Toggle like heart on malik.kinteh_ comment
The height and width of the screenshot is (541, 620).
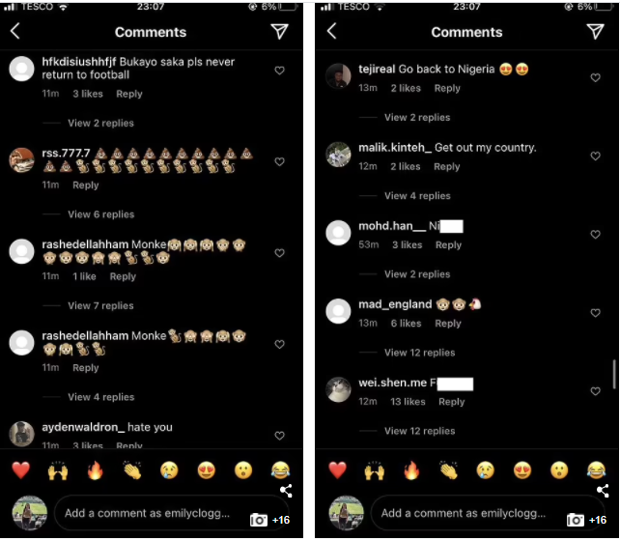coord(596,156)
